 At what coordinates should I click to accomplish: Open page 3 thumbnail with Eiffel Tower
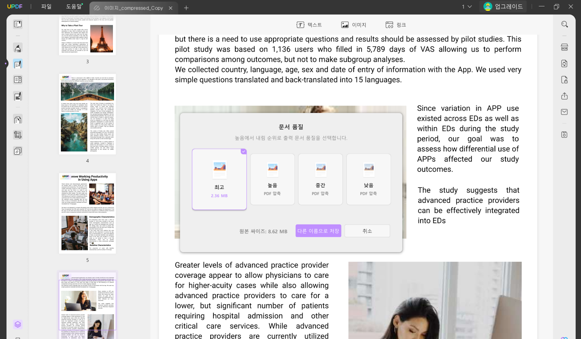coord(88,35)
